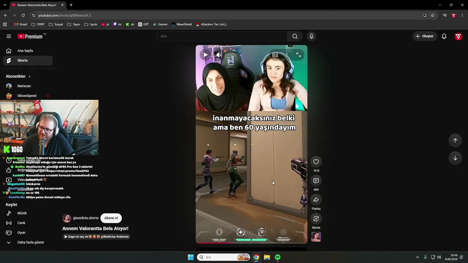Toggle closed captions on the Short

pyautogui.click(x=275, y=55)
